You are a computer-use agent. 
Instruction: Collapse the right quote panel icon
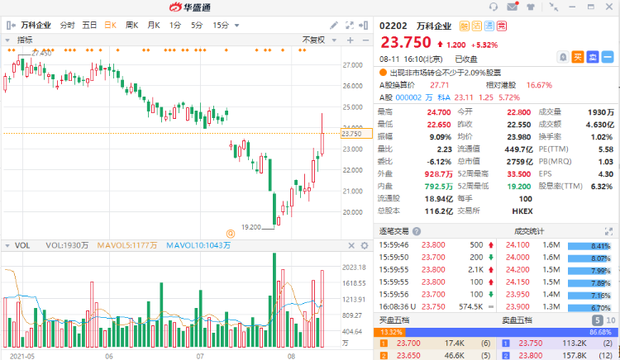click(x=364, y=26)
